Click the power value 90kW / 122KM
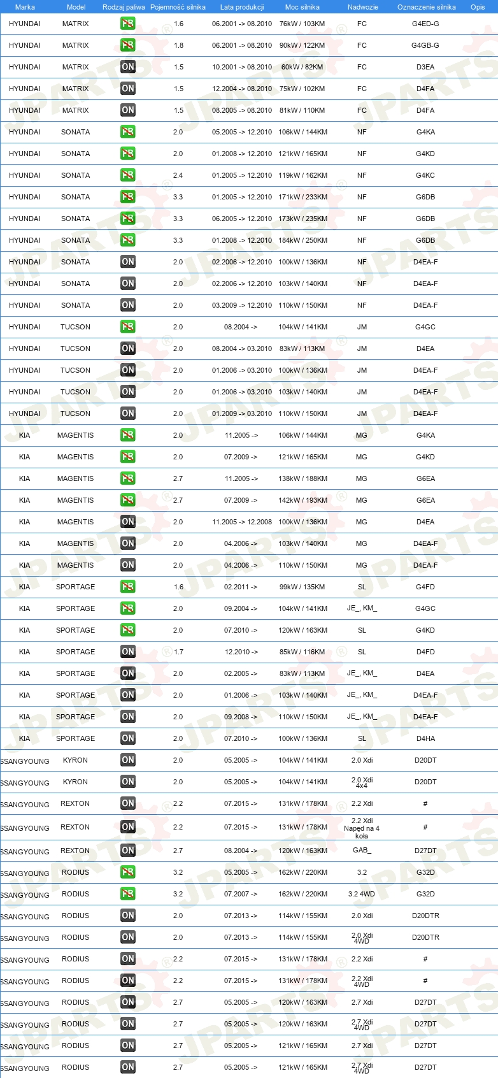Image resolution: width=498 pixels, height=1078 pixels. click(x=302, y=45)
